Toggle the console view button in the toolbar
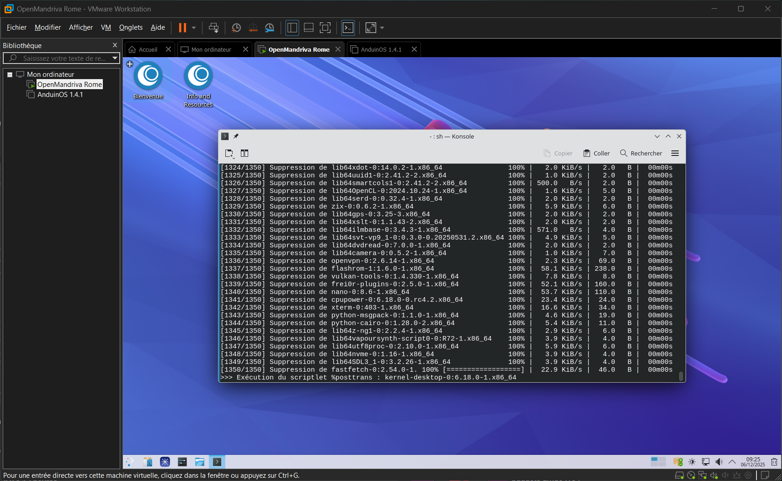The width and height of the screenshot is (782, 481). pyautogui.click(x=348, y=28)
